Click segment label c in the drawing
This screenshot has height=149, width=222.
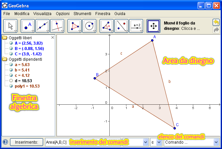(x=121, y=53)
